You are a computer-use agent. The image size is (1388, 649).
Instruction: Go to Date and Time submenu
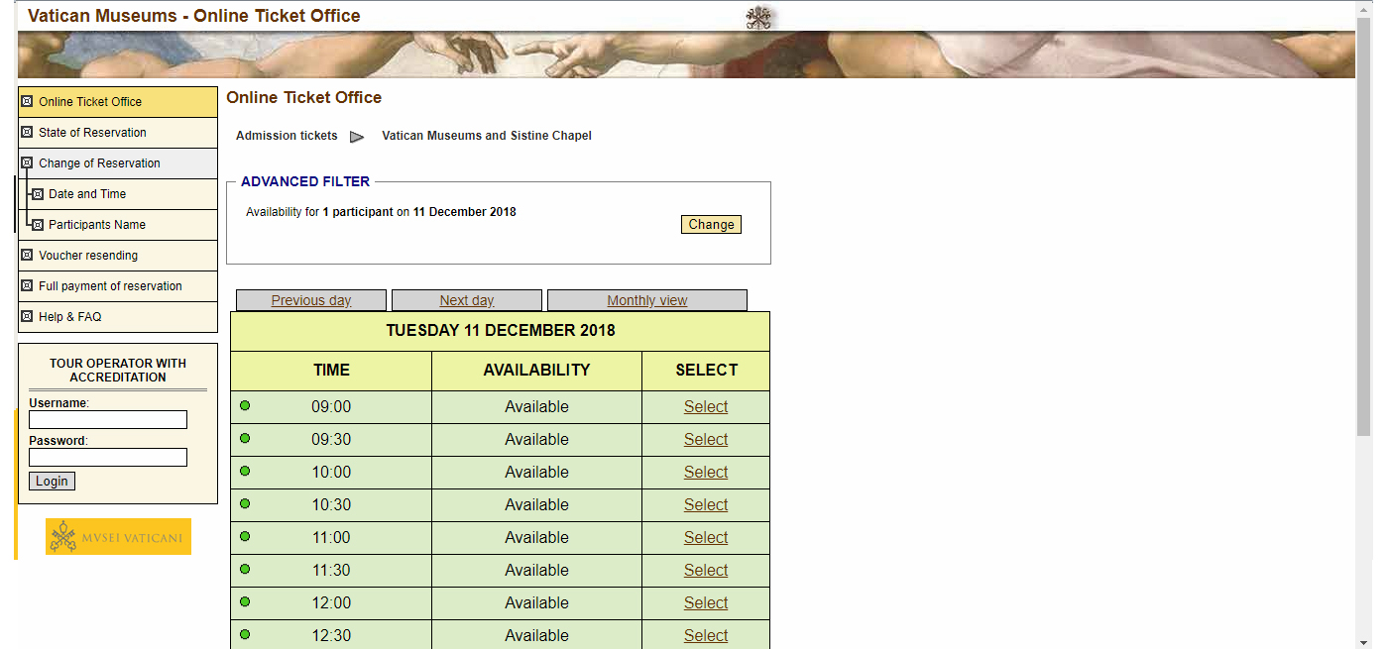118,194
